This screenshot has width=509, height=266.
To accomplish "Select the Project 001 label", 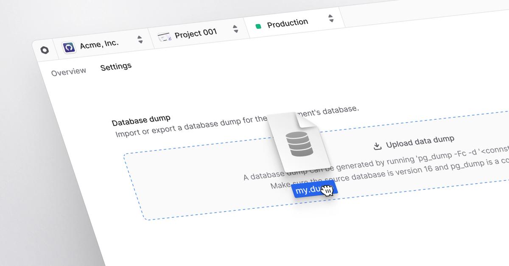I will pos(196,33).
